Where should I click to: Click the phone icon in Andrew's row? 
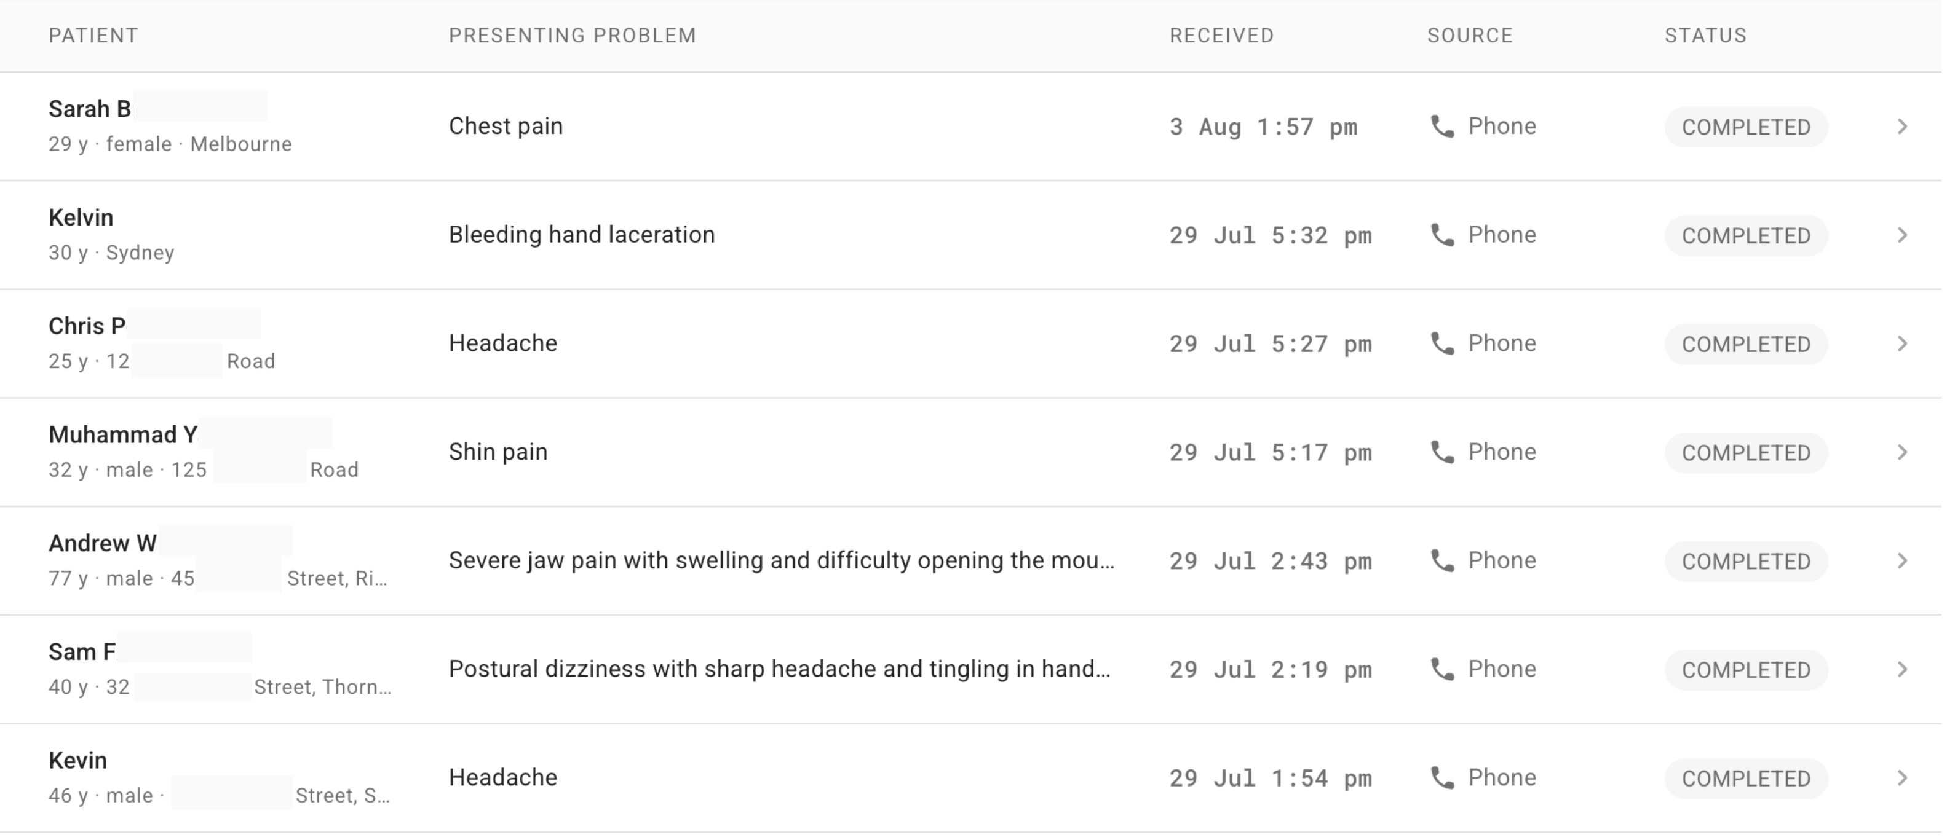[x=1442, y=560]
